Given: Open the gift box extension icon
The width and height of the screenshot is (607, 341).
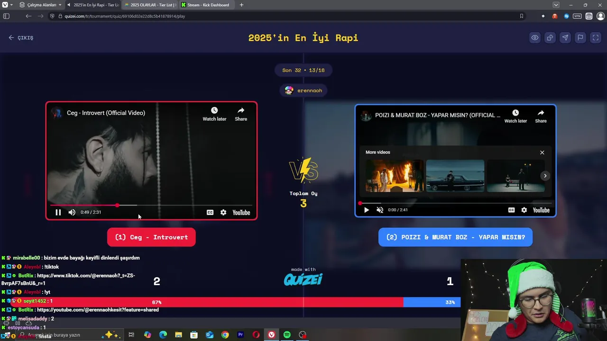Looking at the screenshot, I should click(x=589, y=16).
